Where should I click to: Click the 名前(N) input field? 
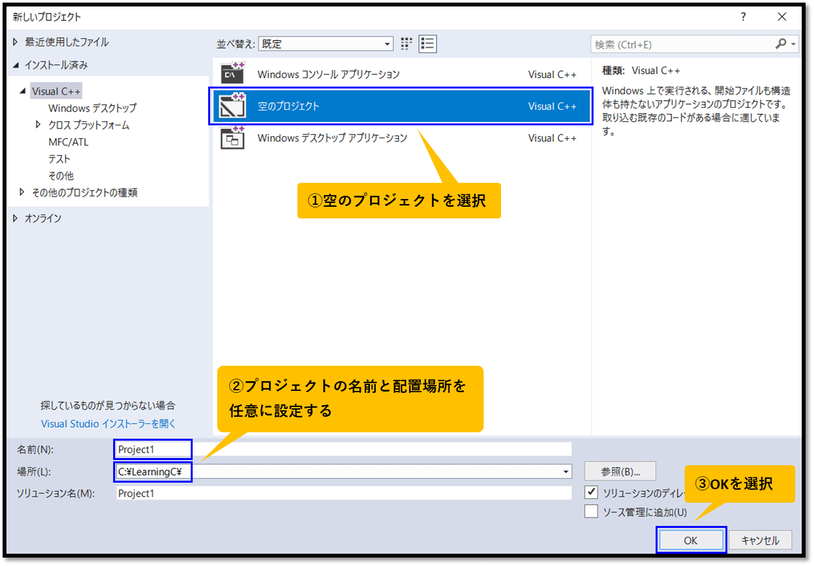click(343, 449)
